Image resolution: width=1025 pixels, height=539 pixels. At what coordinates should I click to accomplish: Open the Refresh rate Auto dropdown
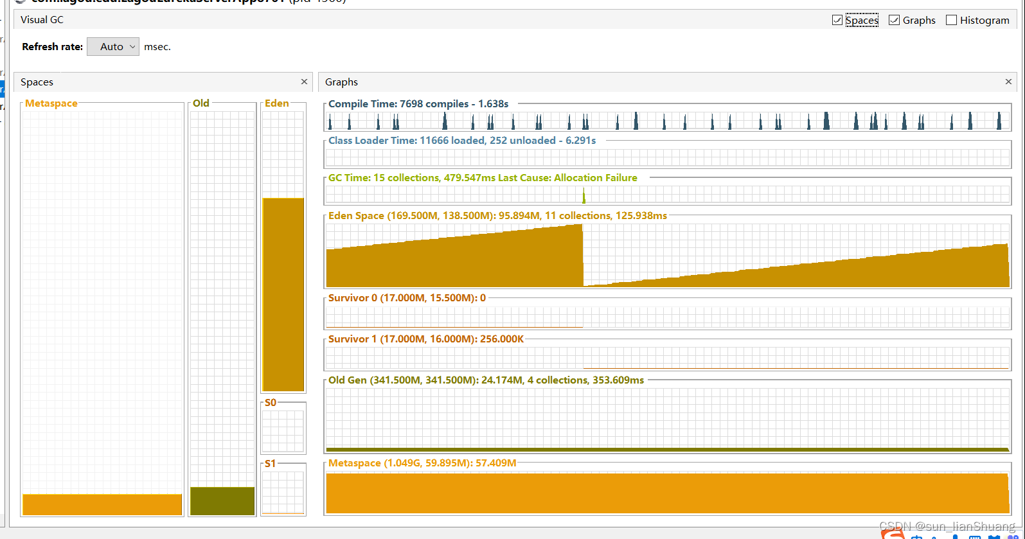point(113,46)
